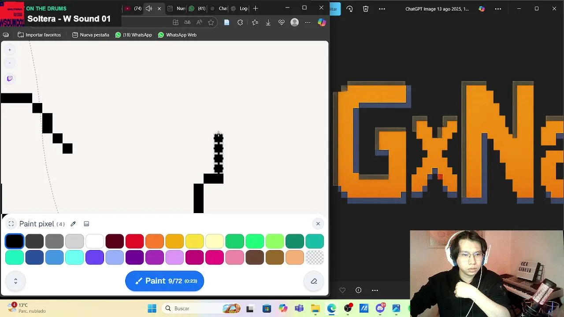Open the apps icon in address bar
Viewport: 564px width, 317px height.
click(175, 22)
